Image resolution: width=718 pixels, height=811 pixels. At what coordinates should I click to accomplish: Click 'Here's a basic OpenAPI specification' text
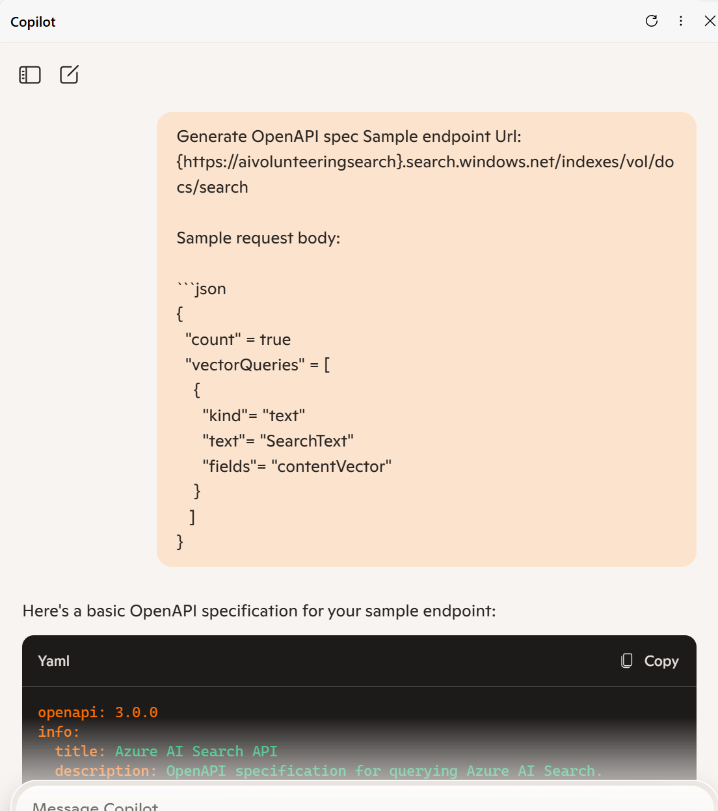coord(259,611)
